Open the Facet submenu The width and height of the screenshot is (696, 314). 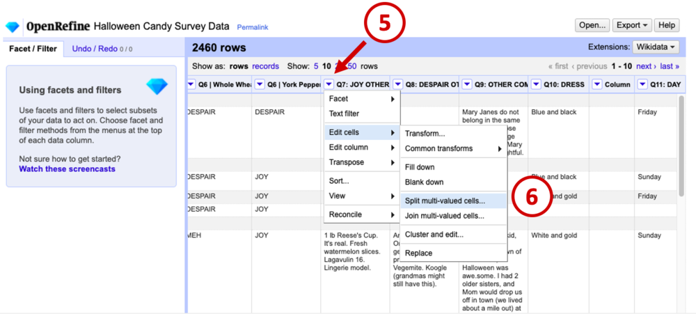362,99
